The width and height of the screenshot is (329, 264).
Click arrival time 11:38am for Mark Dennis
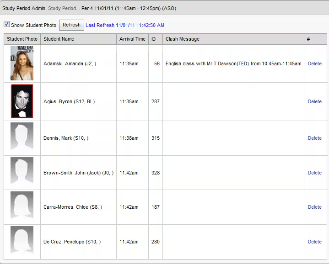[x=129, y=138]
